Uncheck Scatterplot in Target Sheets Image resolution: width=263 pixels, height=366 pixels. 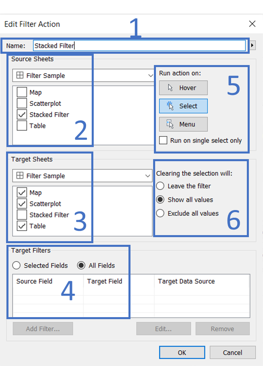point(22,204)
